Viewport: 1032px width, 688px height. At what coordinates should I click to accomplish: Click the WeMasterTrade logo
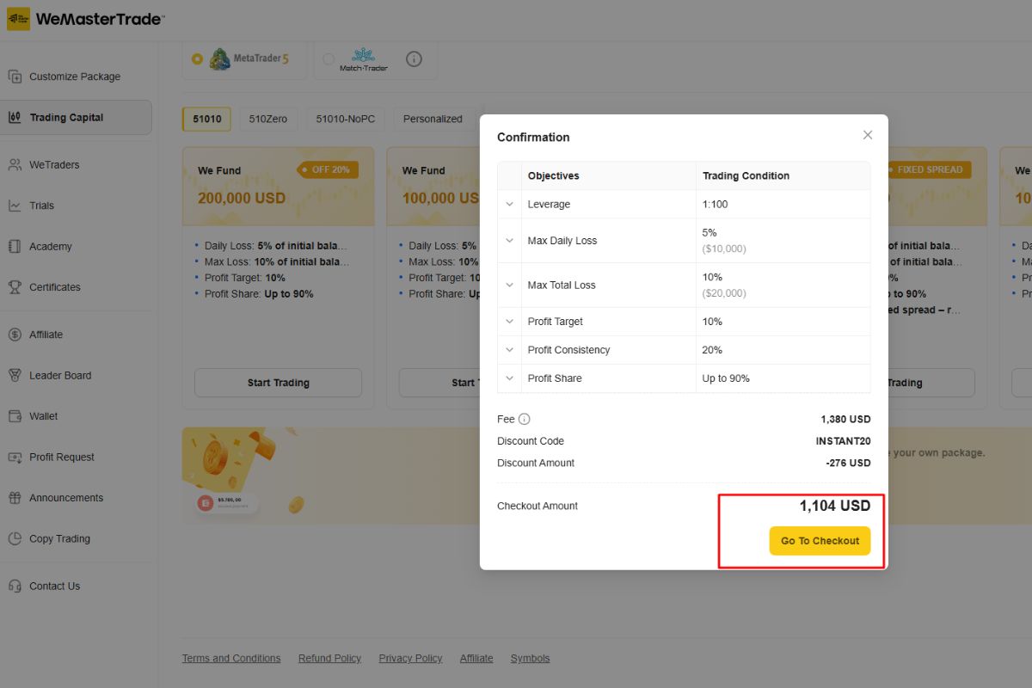pos(86,19)
